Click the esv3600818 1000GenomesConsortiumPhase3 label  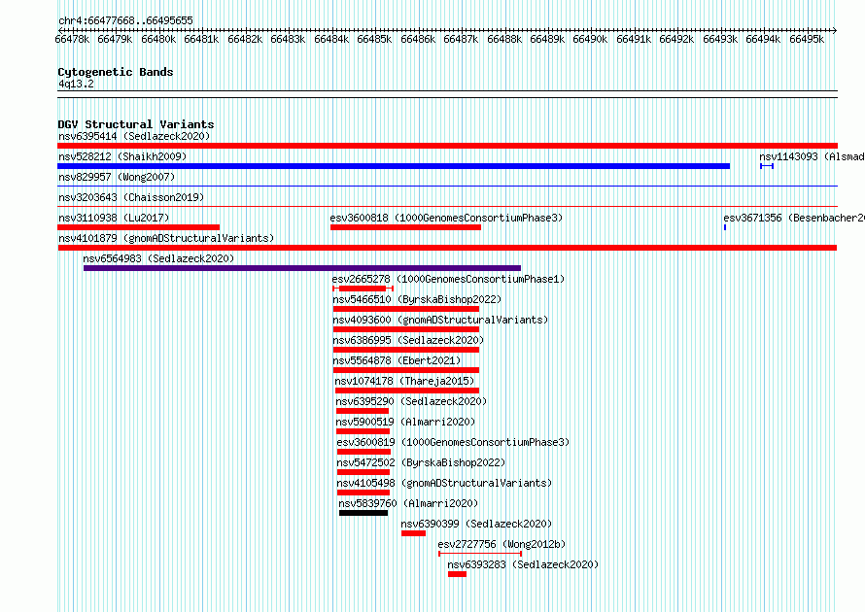446,218
